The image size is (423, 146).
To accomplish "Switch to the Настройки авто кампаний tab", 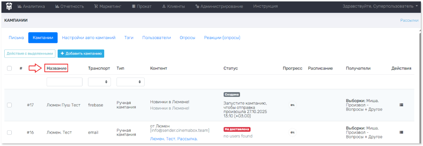I will [89, 38].
